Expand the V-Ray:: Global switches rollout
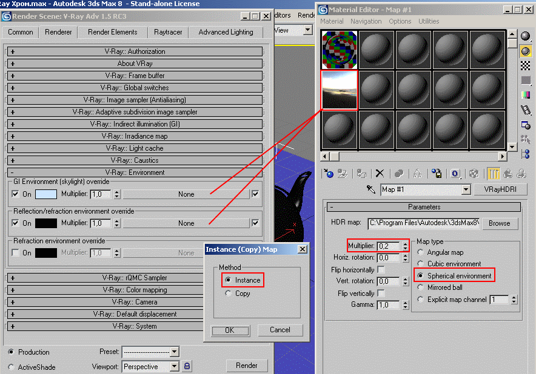Image resolution: width=536 pixels, height=374 pixels. point(135,88)
